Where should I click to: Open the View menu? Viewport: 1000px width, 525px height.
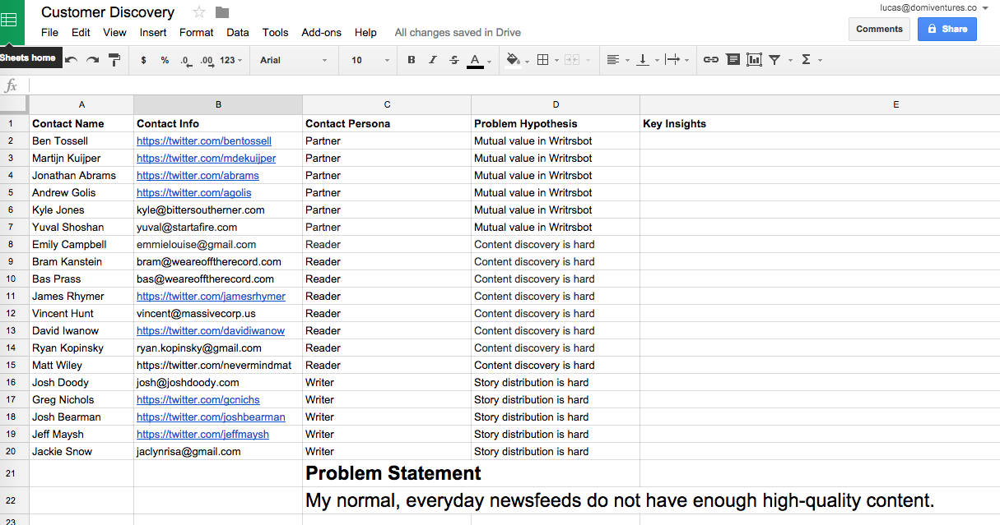pos(114,33)
